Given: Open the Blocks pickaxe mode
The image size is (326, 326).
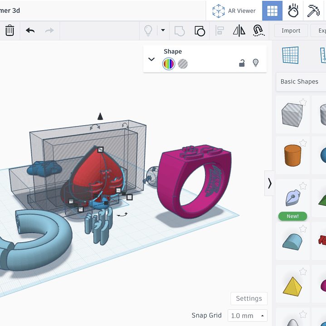Looking at the screenshot, I should point(314,11).
